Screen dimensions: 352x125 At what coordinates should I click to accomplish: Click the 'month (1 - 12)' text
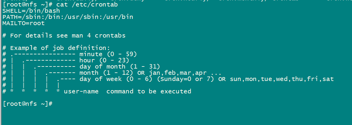[x=106, y=73]
